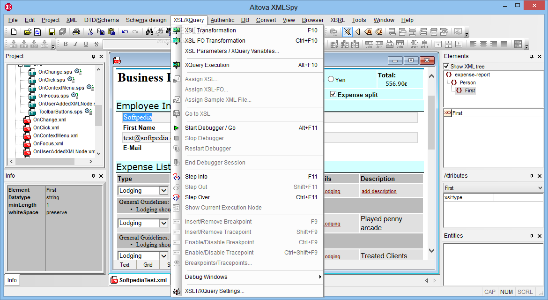Click the Paste clipboard icon
The width and height of the screenshot is (548, 300).
coord(111,32)
